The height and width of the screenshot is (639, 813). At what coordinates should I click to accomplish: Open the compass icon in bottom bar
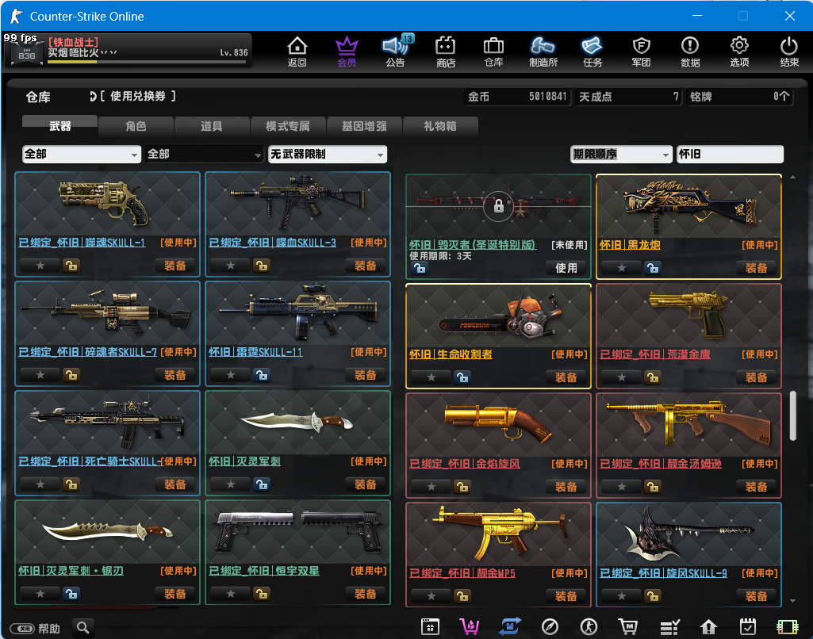[x=550, y=627]
